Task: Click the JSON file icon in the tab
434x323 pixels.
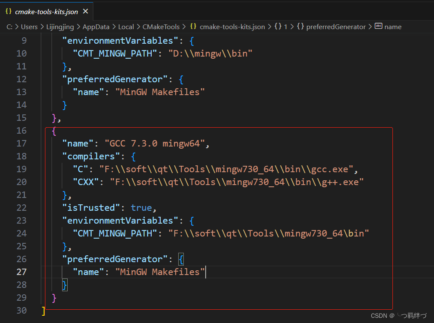Action: point(9,11)
